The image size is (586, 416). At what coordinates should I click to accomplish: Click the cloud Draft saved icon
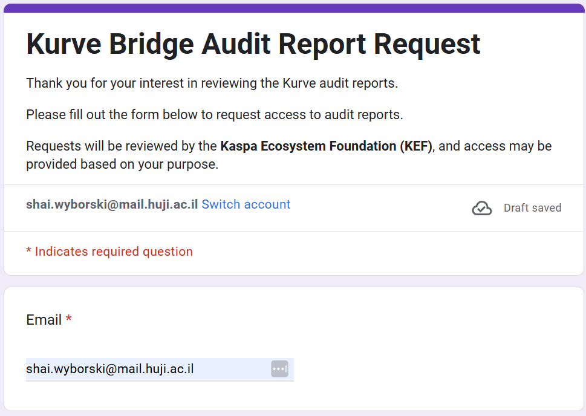(x=481, y=208)
